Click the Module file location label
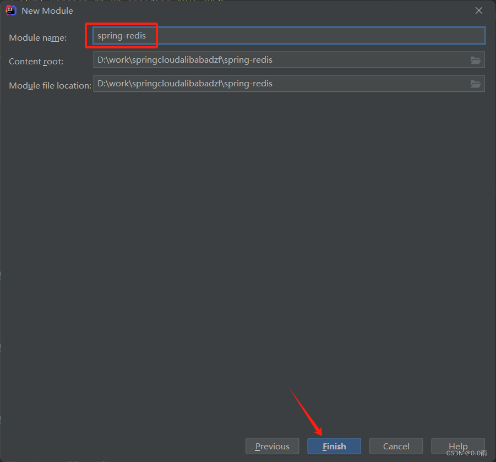Image resolution: width=496 pixels, height=462 pixels. (50, 85)
